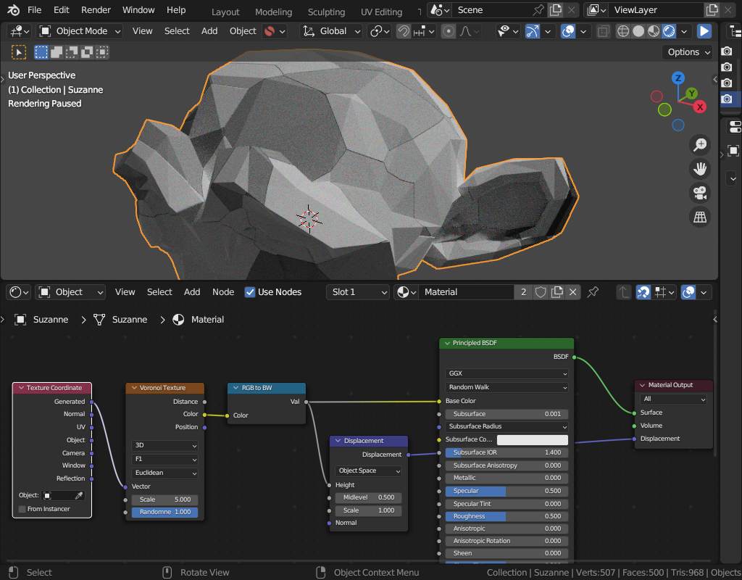The width and height of the screenshot is (742, 580).
Task: Click the material users count 2 button
Action: pyautogui.click(x=523, y=292)
